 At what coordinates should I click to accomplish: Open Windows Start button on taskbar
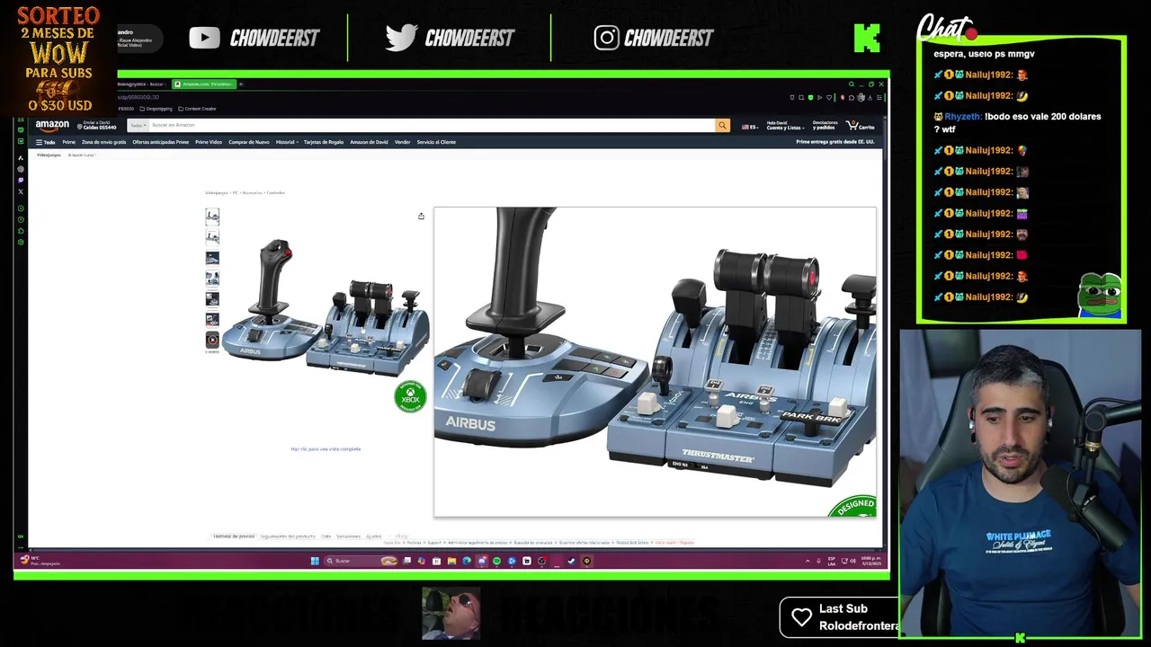coord(315,561)
